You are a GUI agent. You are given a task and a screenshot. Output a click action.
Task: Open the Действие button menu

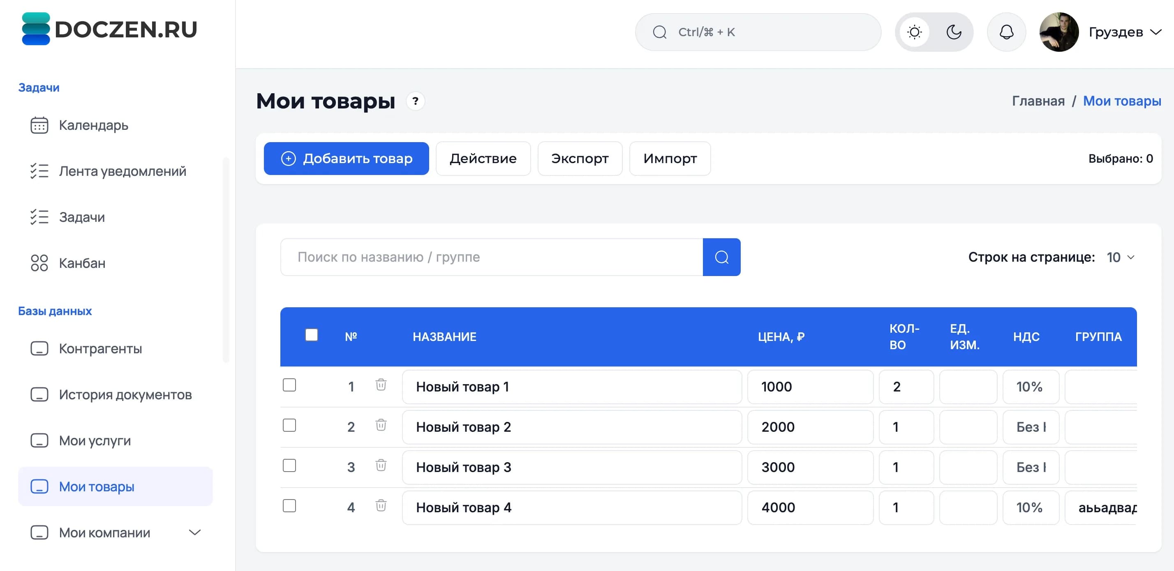pyautogui.click(x=483, y=159)
